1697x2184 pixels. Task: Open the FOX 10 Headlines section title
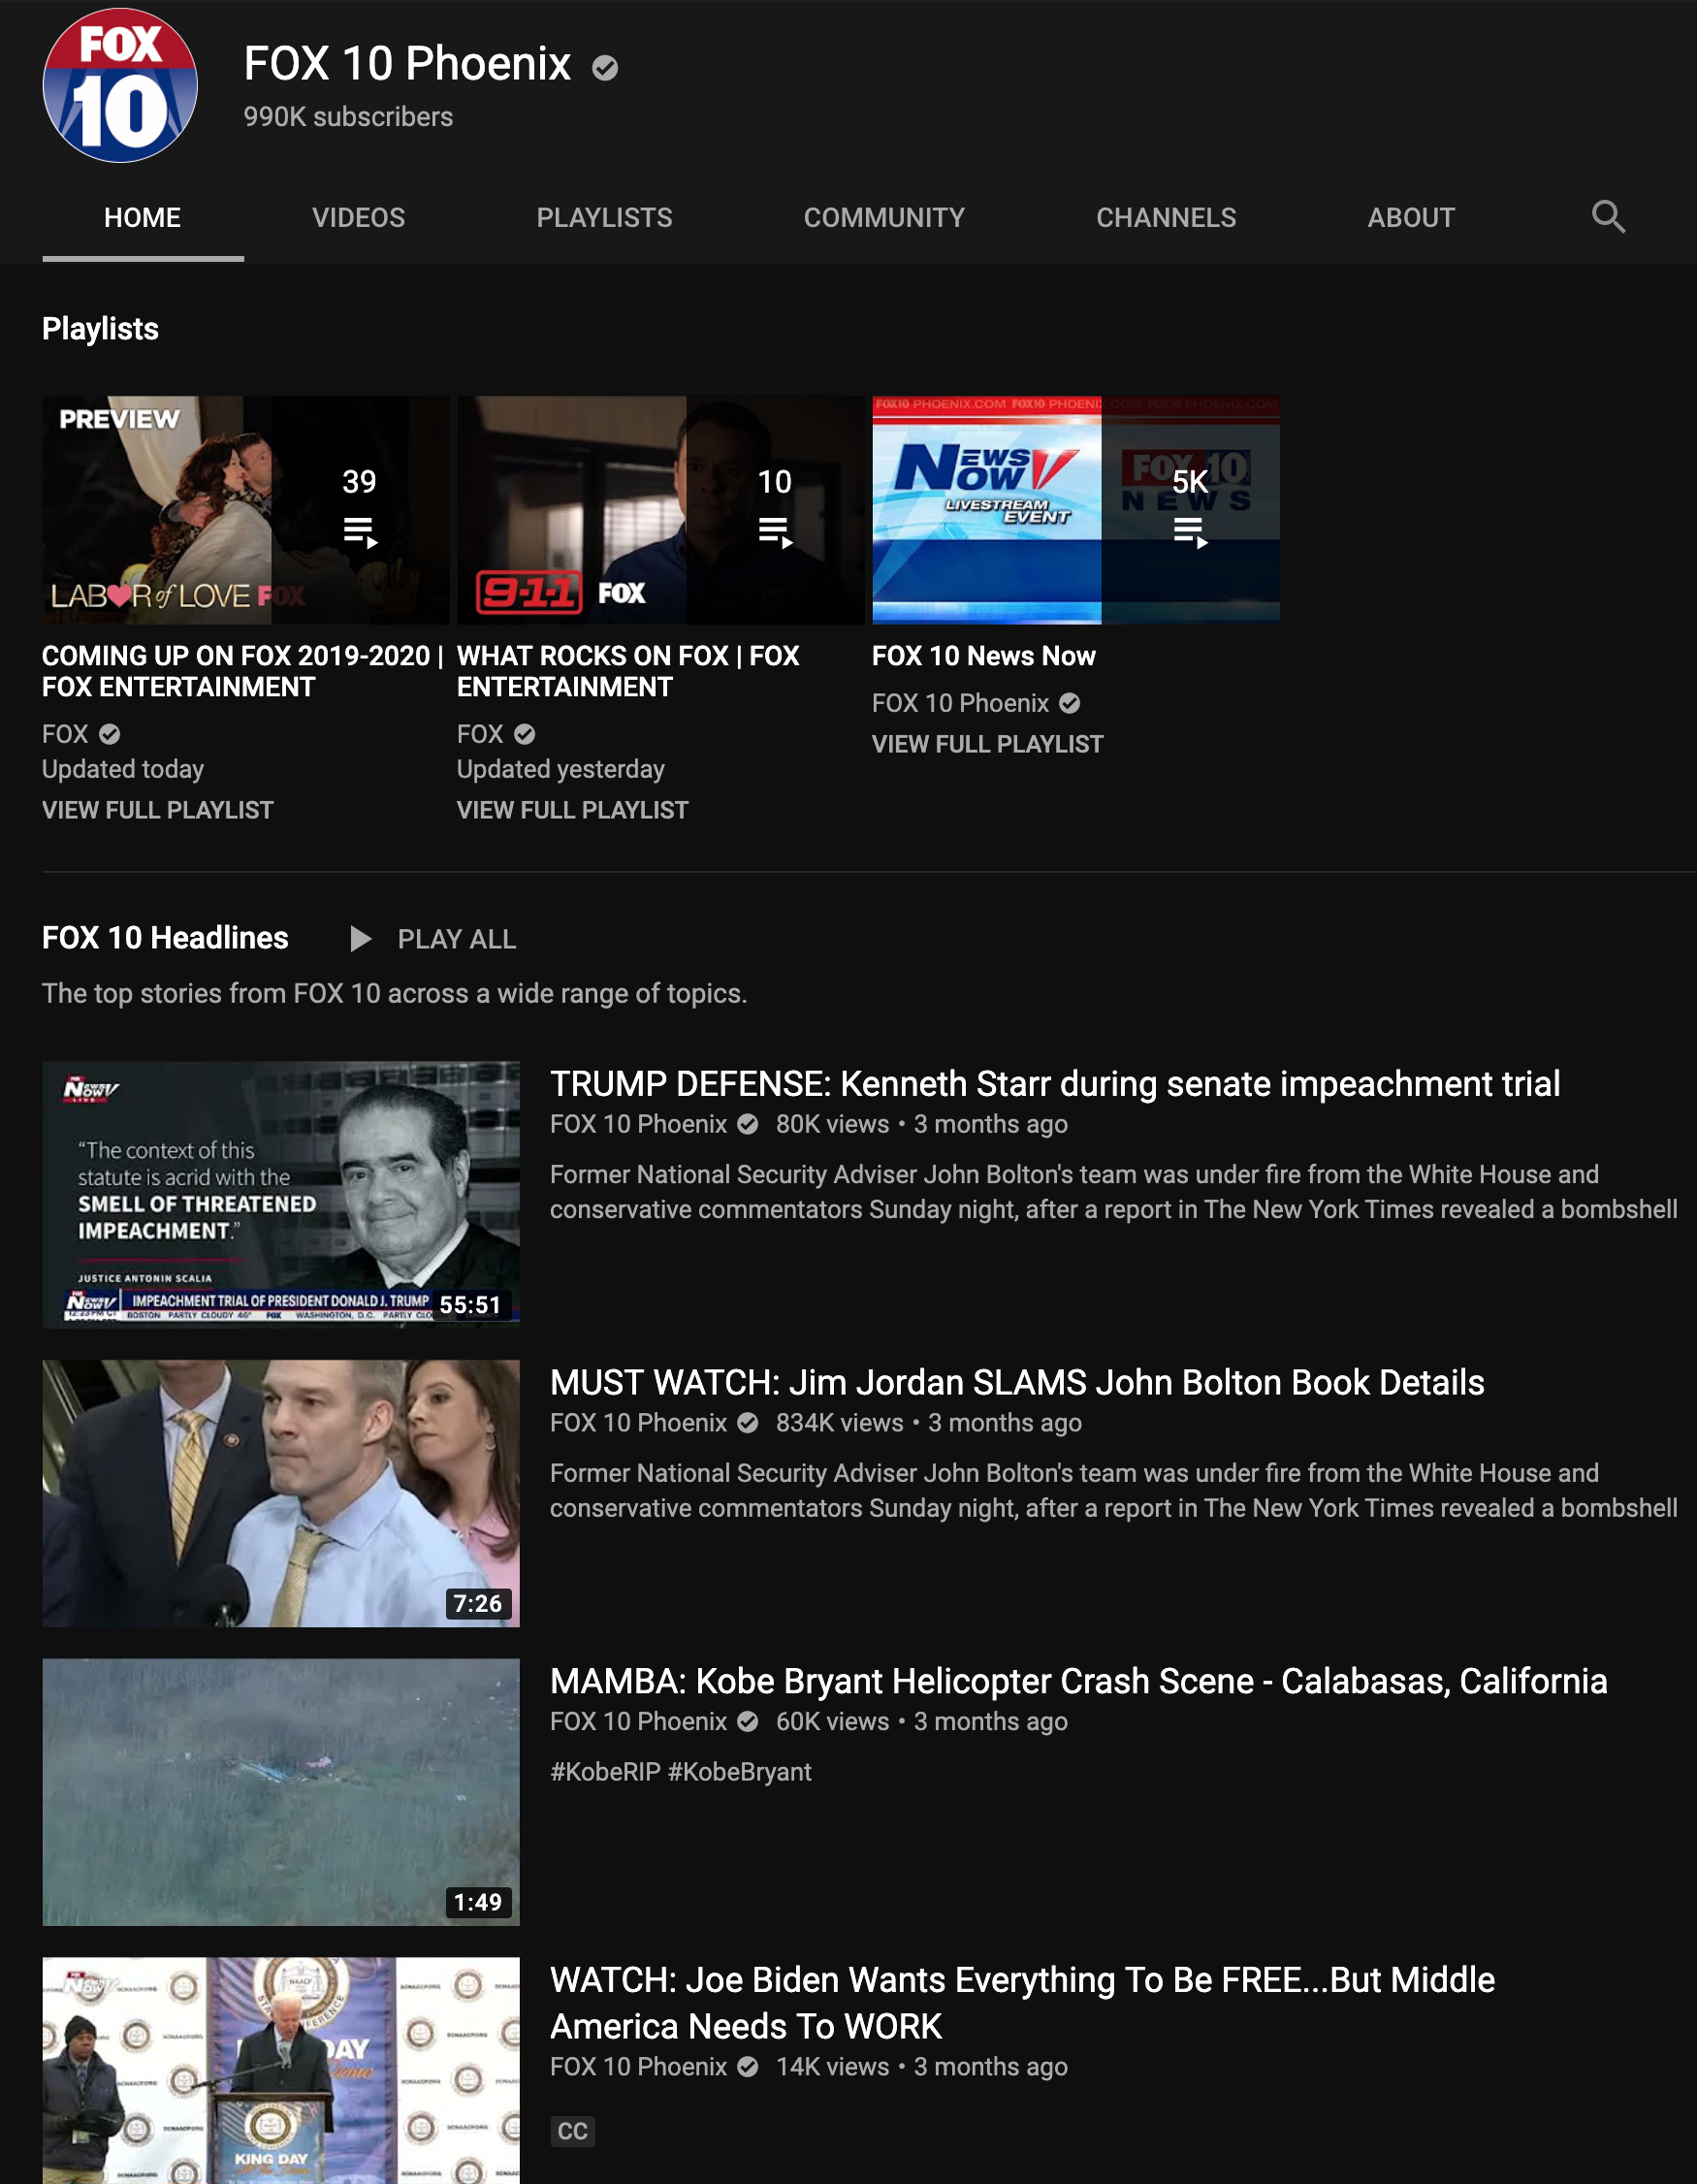click(165, 938)
